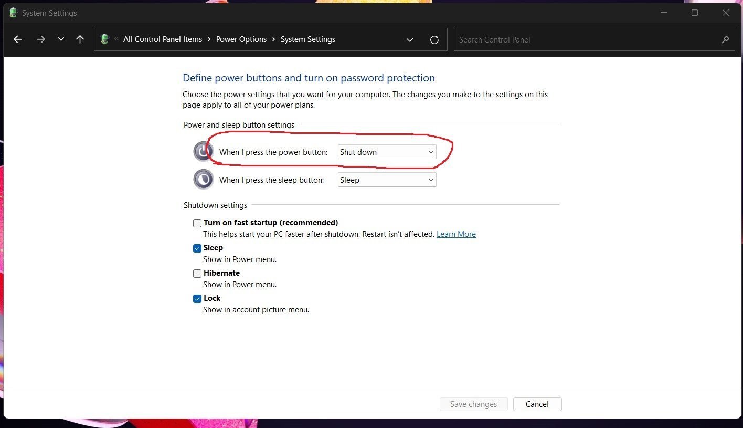Uncheck the Sleep power menu checkbox
Viewport: 743px width, 428px height.
coord(197,248)
